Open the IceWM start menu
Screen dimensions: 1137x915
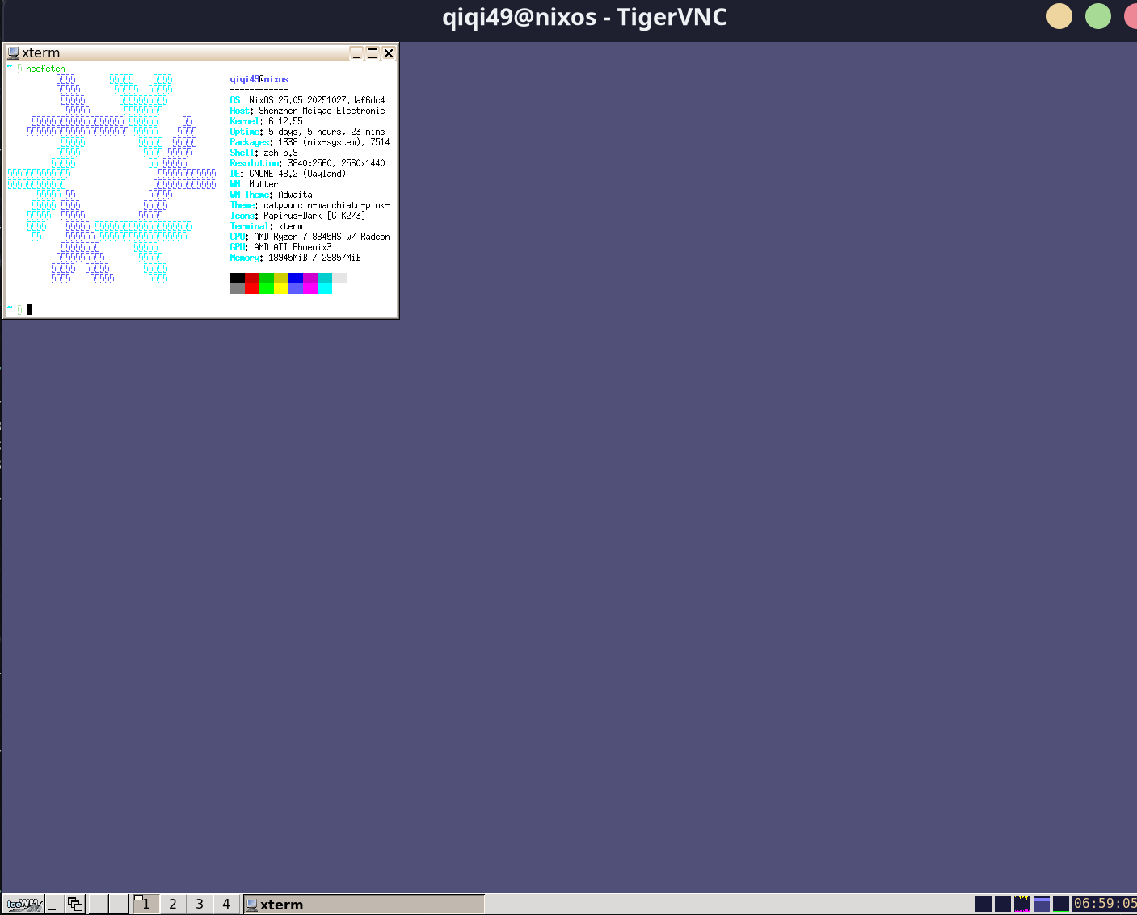tap(24, 905)
